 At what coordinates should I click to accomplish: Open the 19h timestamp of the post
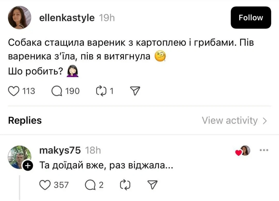coord(107,18)
